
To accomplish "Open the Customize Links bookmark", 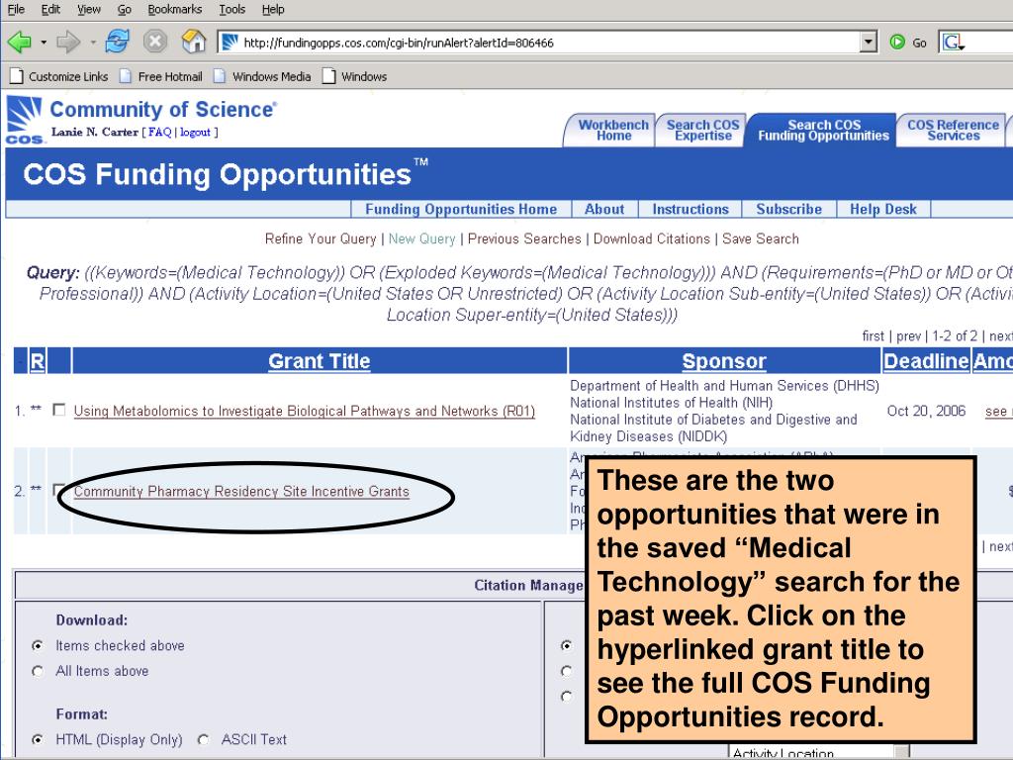I will [x=59, y=76].
